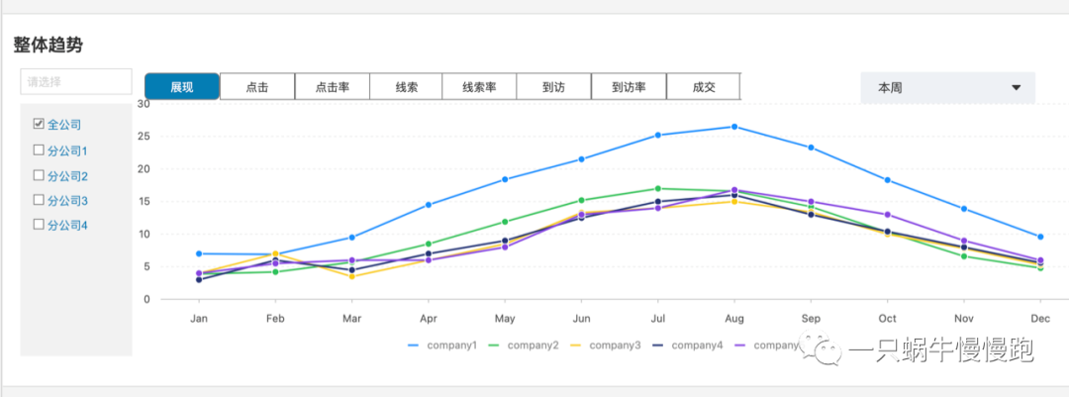The height and width of the screenshot is (397, 1069).
Task: Click company1 data point for Aug
Action: pos(734,127)
